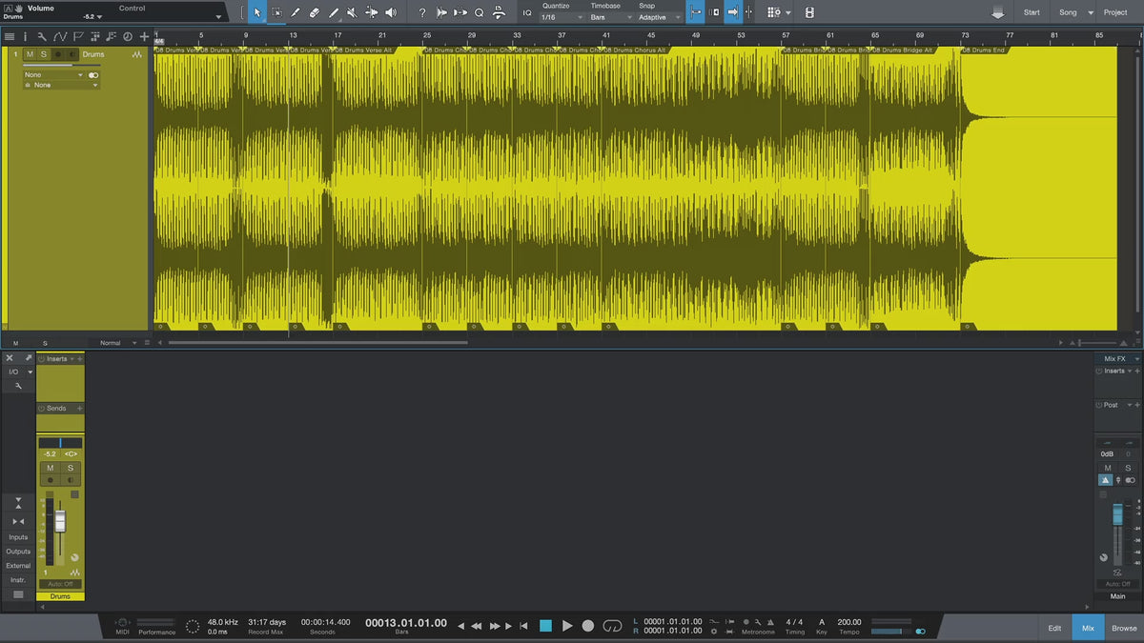Open the Snap Adaptive dropdown
The width and height of the screenshot is (1144, 643).
click(x=660, y=17)
